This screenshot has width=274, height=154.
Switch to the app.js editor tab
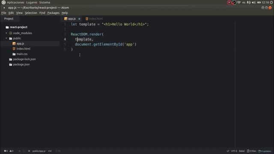71,19
